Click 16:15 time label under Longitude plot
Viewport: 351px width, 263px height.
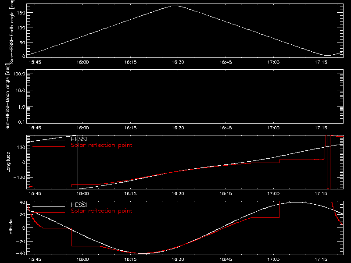130,194
